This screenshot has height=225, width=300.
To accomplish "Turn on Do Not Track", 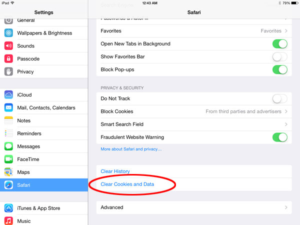I will point(279,98).
